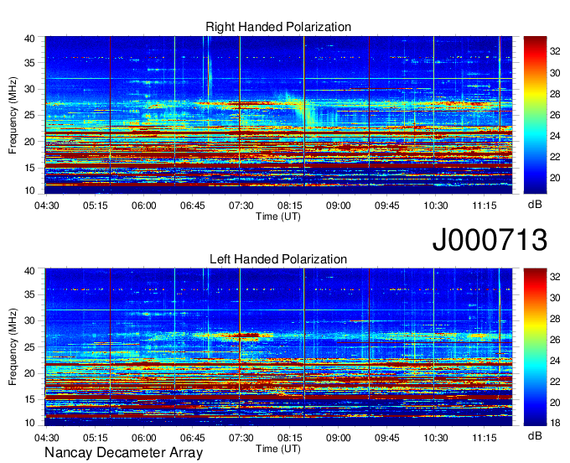This screenshot has height=463, width=570.
Task: Click the 25 MHz tick on the left-handed plot
Action: [x=29, y=347]
